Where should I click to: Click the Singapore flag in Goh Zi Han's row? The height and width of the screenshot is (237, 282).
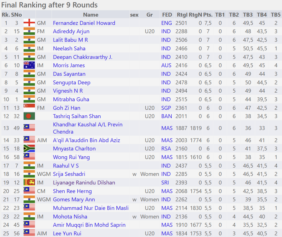[x=29, y=108]
